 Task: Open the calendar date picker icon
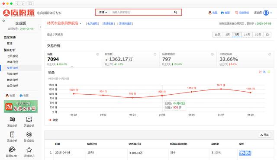[x=267, y=35]
